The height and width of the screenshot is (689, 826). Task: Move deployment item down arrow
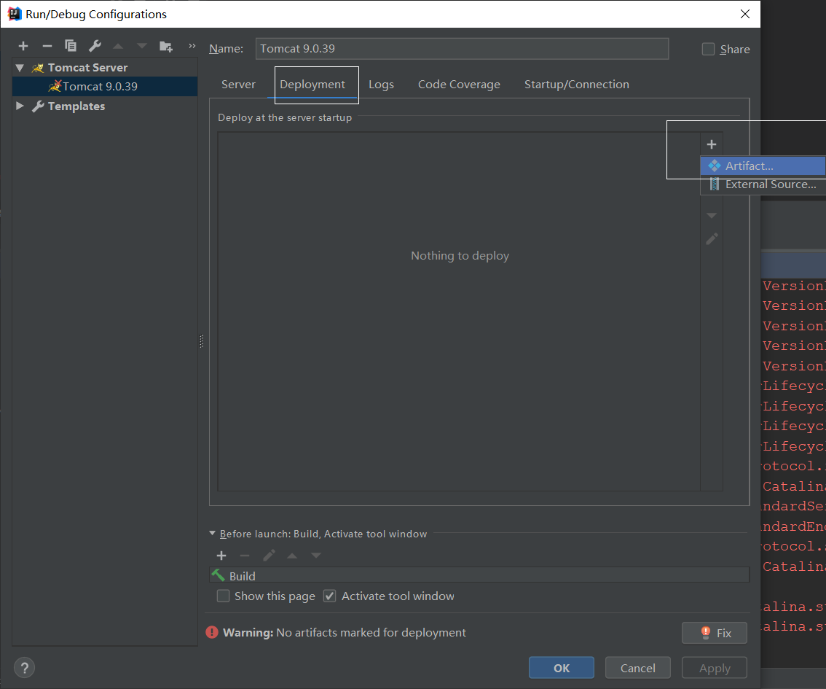pyautogui.click(x=712, y=215)
